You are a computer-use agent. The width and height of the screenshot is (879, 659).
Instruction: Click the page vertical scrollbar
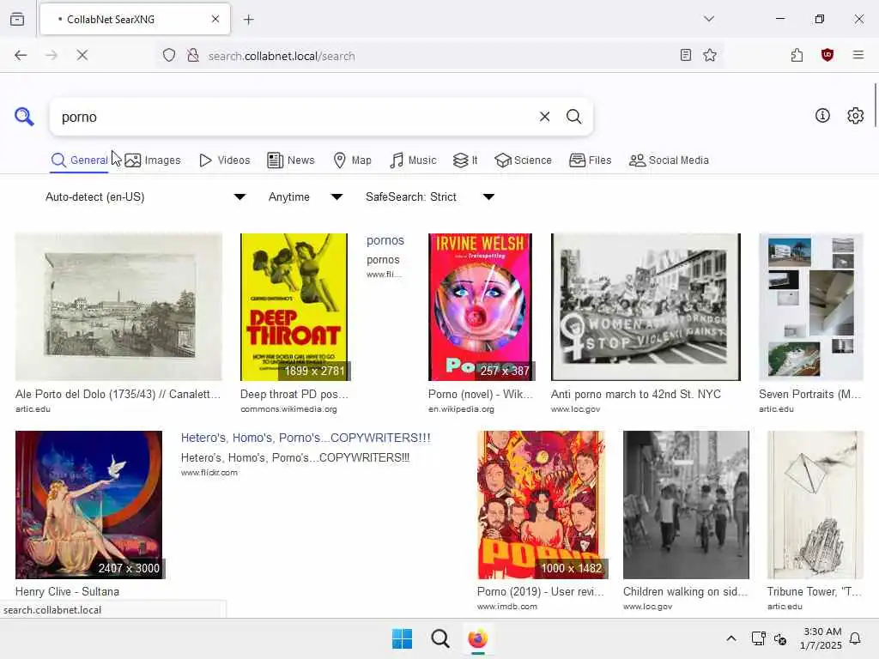click(875, 106)
